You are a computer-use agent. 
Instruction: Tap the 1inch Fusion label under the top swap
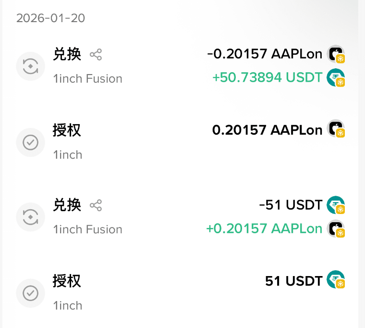click(x=88, y=78)
